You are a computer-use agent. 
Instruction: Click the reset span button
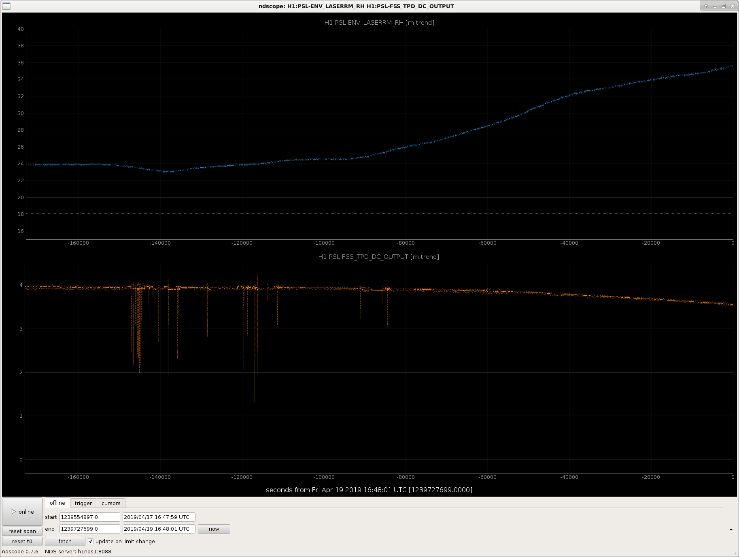22,531
